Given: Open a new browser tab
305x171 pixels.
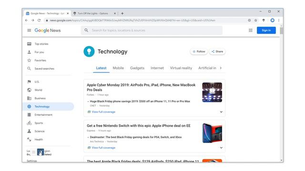Looking at the screenshot, I should [122, 13].
